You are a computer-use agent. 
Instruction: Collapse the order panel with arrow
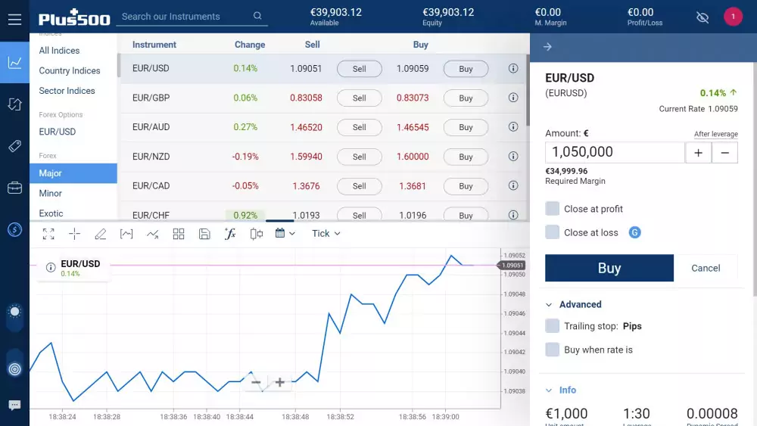(547, 47)
